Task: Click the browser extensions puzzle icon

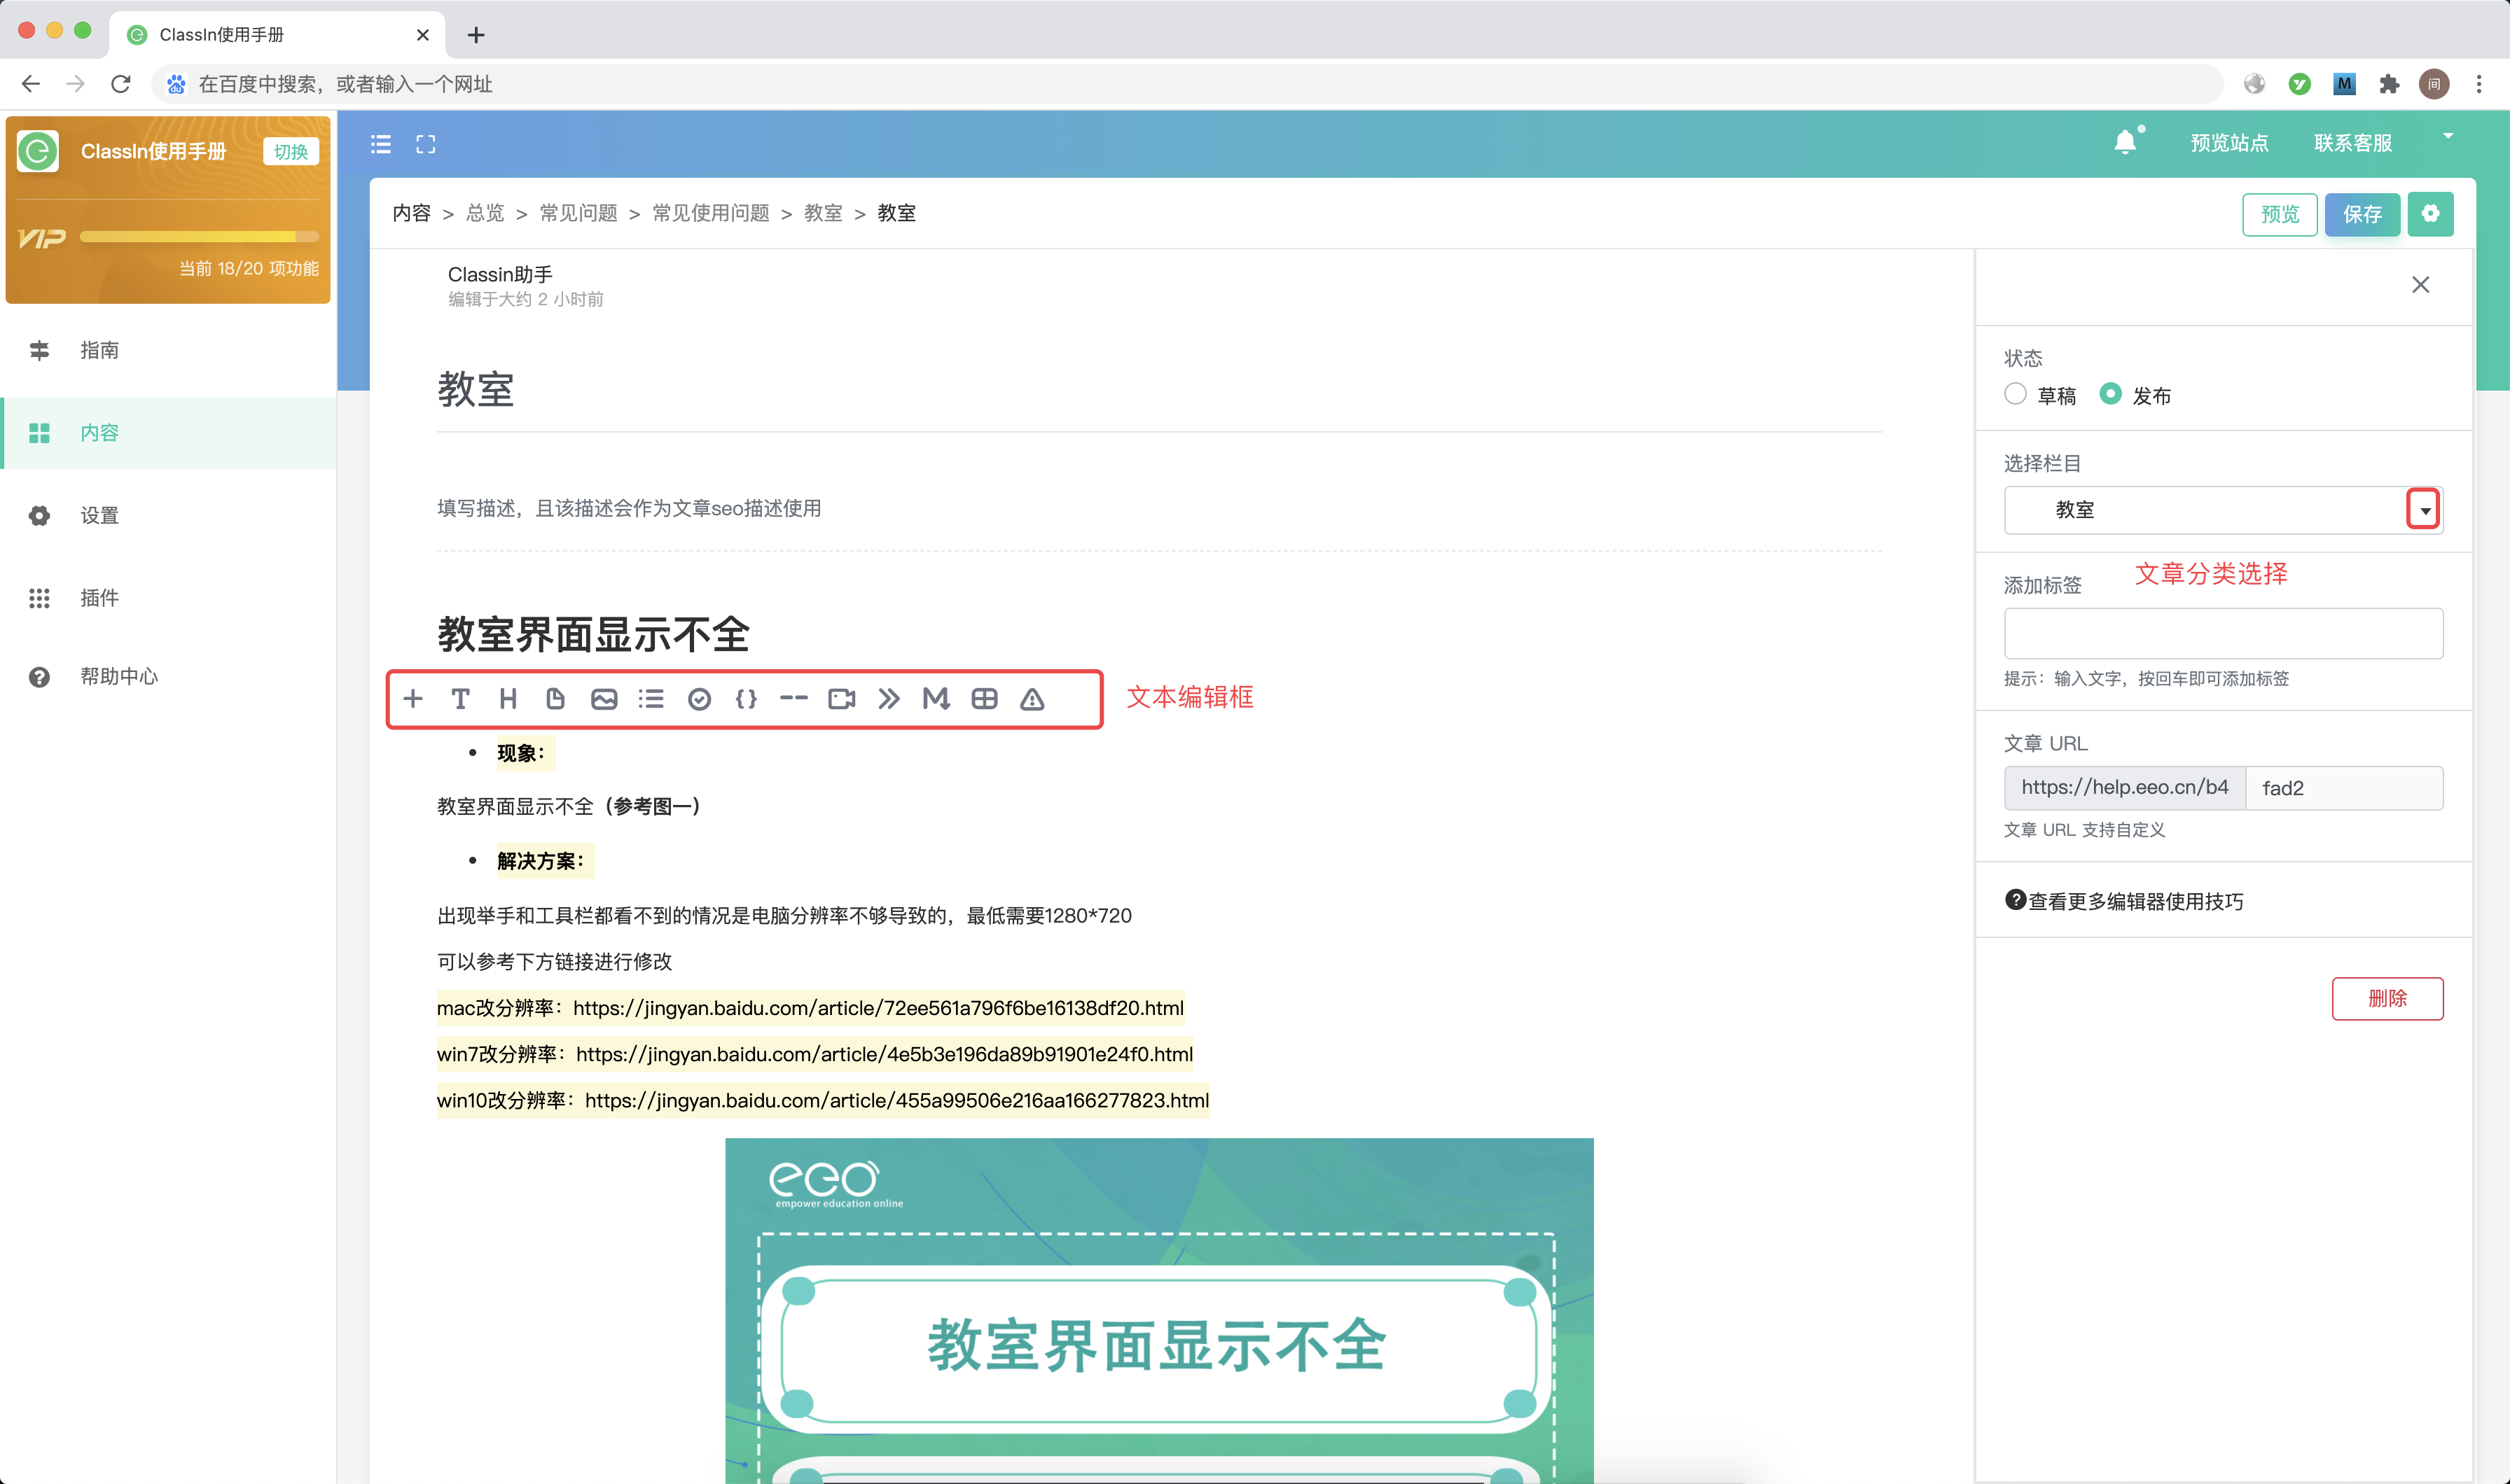Action: click(x=2389, y=84)
